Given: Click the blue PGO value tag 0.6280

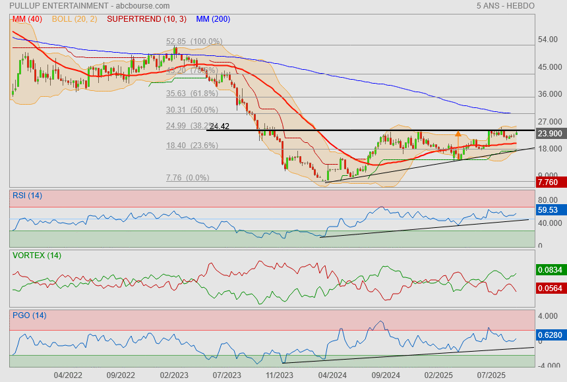Looking at the screenshot, I should click(x=550, y=335).
